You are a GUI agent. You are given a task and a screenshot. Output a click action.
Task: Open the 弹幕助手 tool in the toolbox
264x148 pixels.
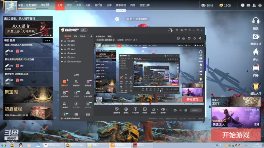tap(65, 83)
